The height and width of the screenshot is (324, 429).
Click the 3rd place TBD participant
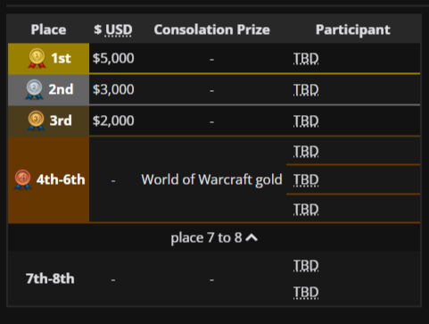click(x=306, y=121)
